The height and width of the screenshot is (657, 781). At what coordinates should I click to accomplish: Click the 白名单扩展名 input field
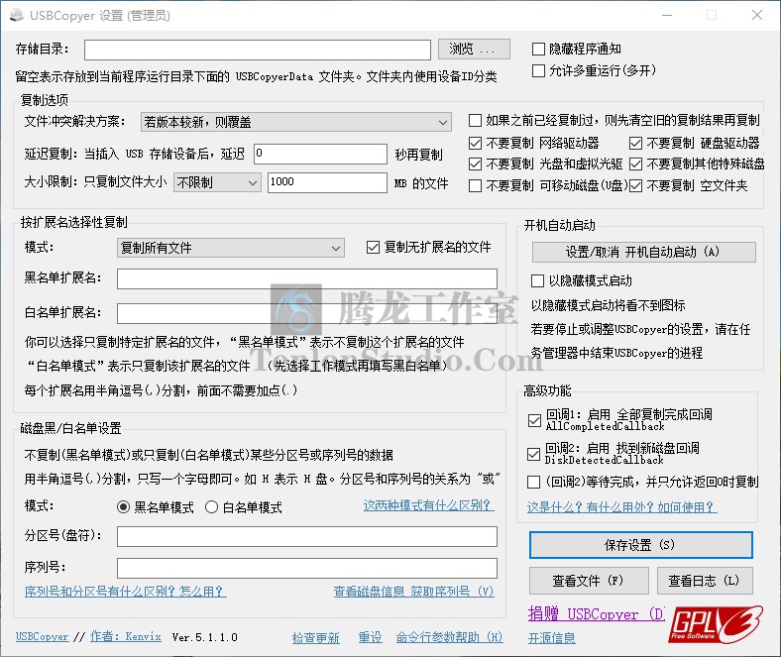coord(307,313)
